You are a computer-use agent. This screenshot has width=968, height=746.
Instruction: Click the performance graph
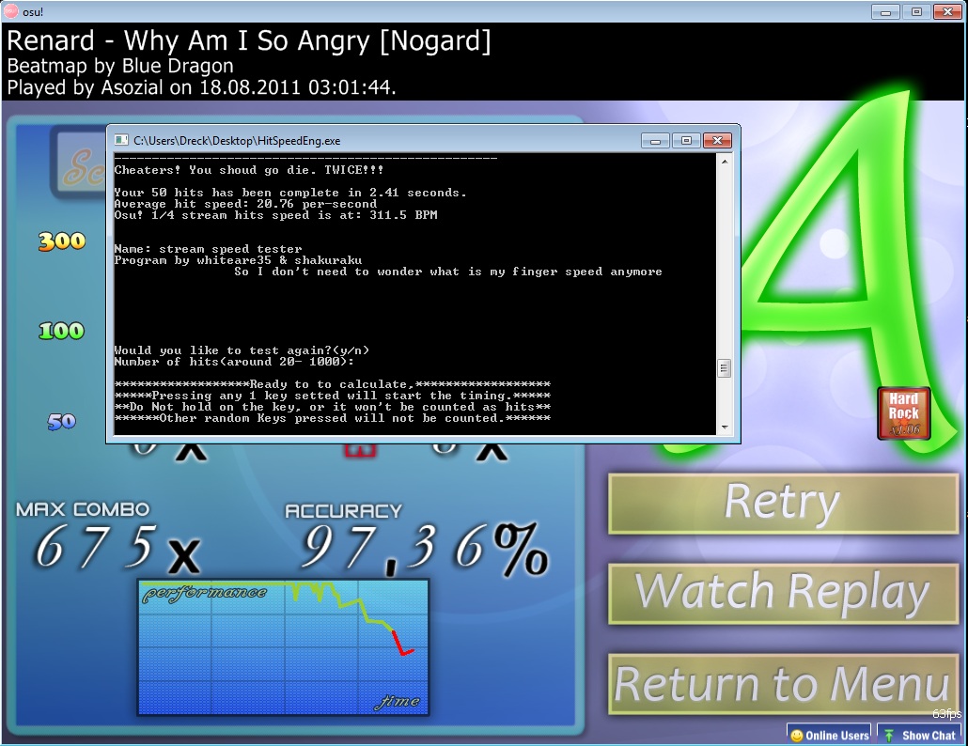(283, 646)
